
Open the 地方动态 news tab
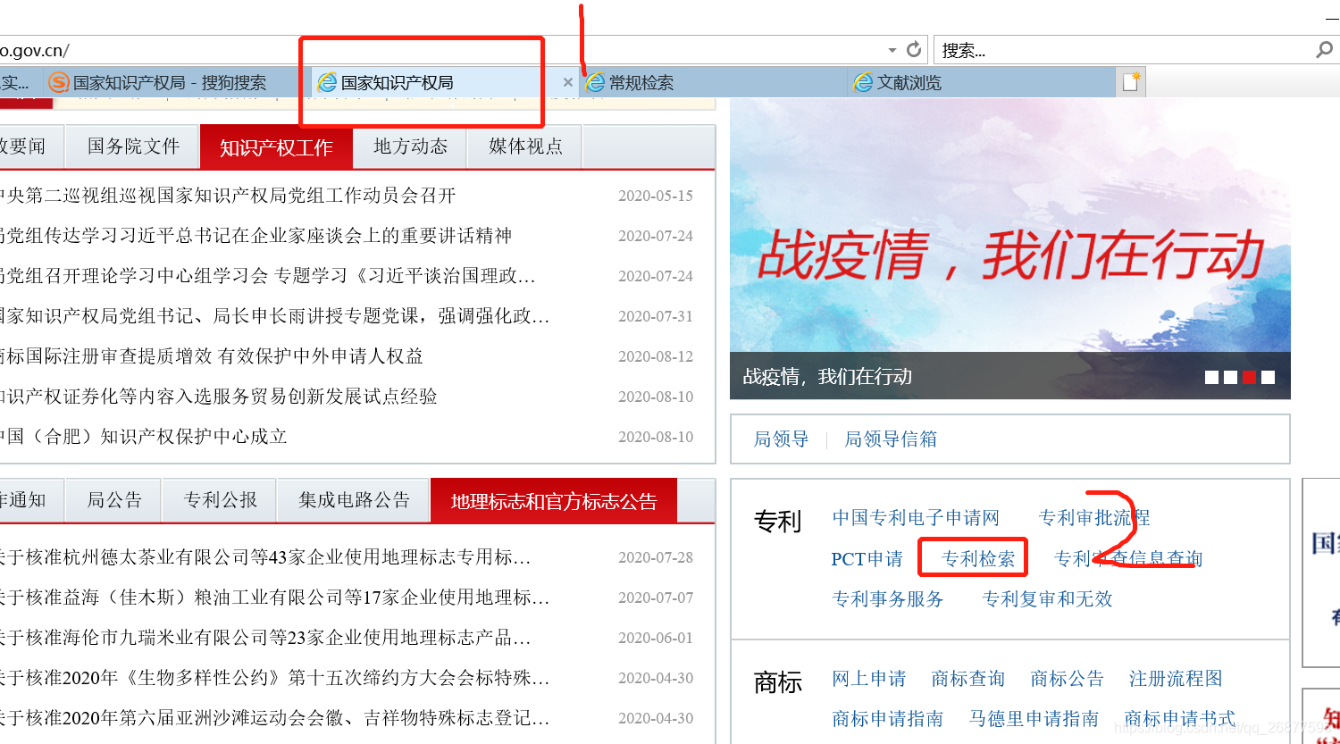click(x=410, y=146)
